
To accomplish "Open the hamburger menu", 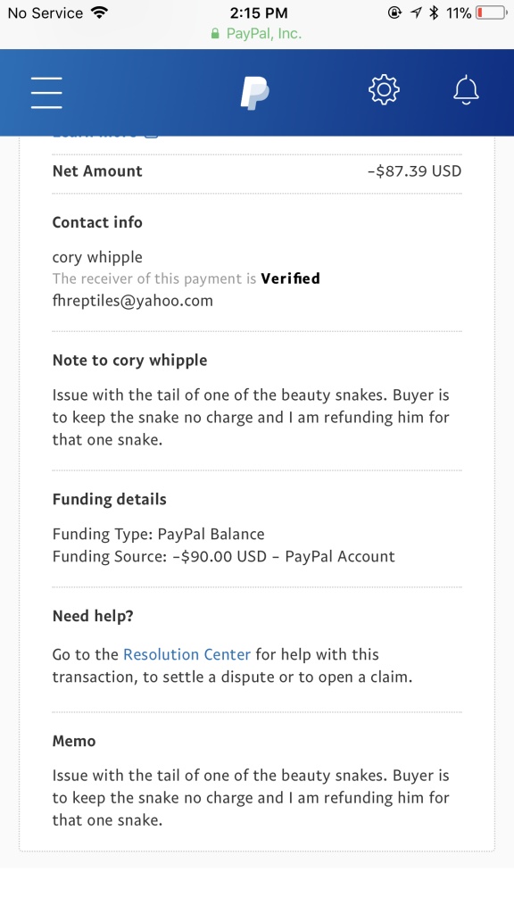I will (46, 92).
